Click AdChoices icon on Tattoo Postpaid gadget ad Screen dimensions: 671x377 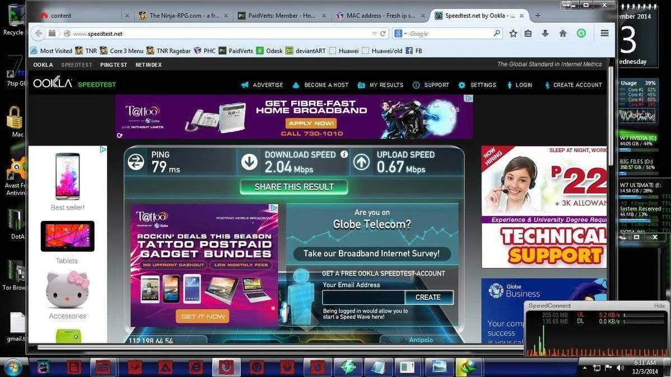274,208
